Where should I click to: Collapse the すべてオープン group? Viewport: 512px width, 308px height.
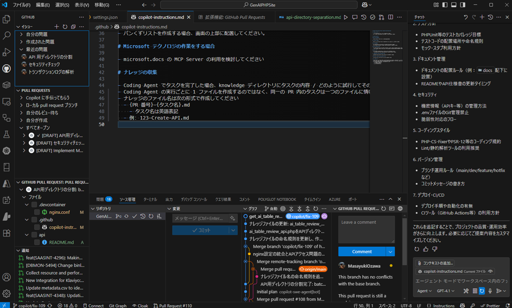(21, 127)
